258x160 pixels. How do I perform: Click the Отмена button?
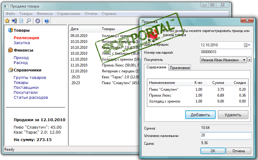(x=238, y=151)
